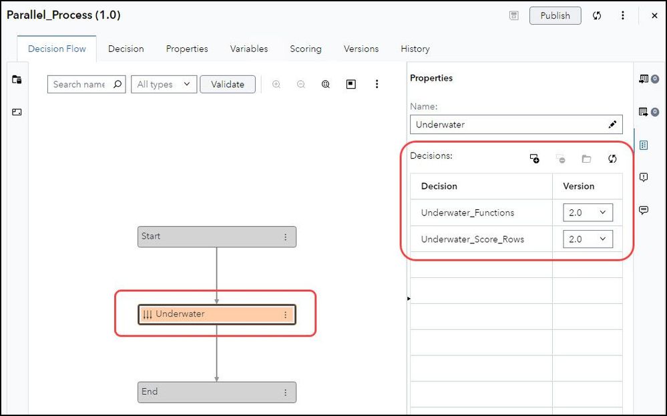Add a decision with the plus icon
This screenshot has width=667, height=416.
click(x=535, y=159)
